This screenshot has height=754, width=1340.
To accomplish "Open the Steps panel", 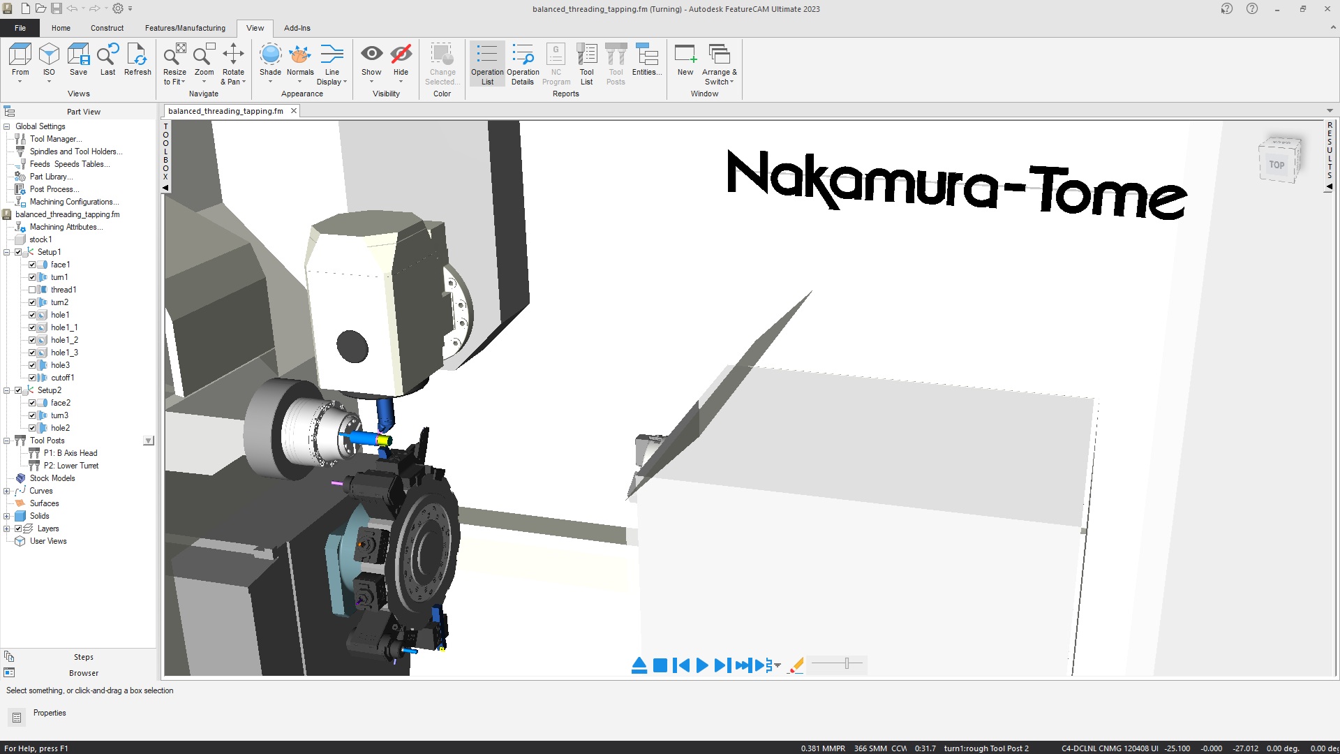I will [83, 657].
